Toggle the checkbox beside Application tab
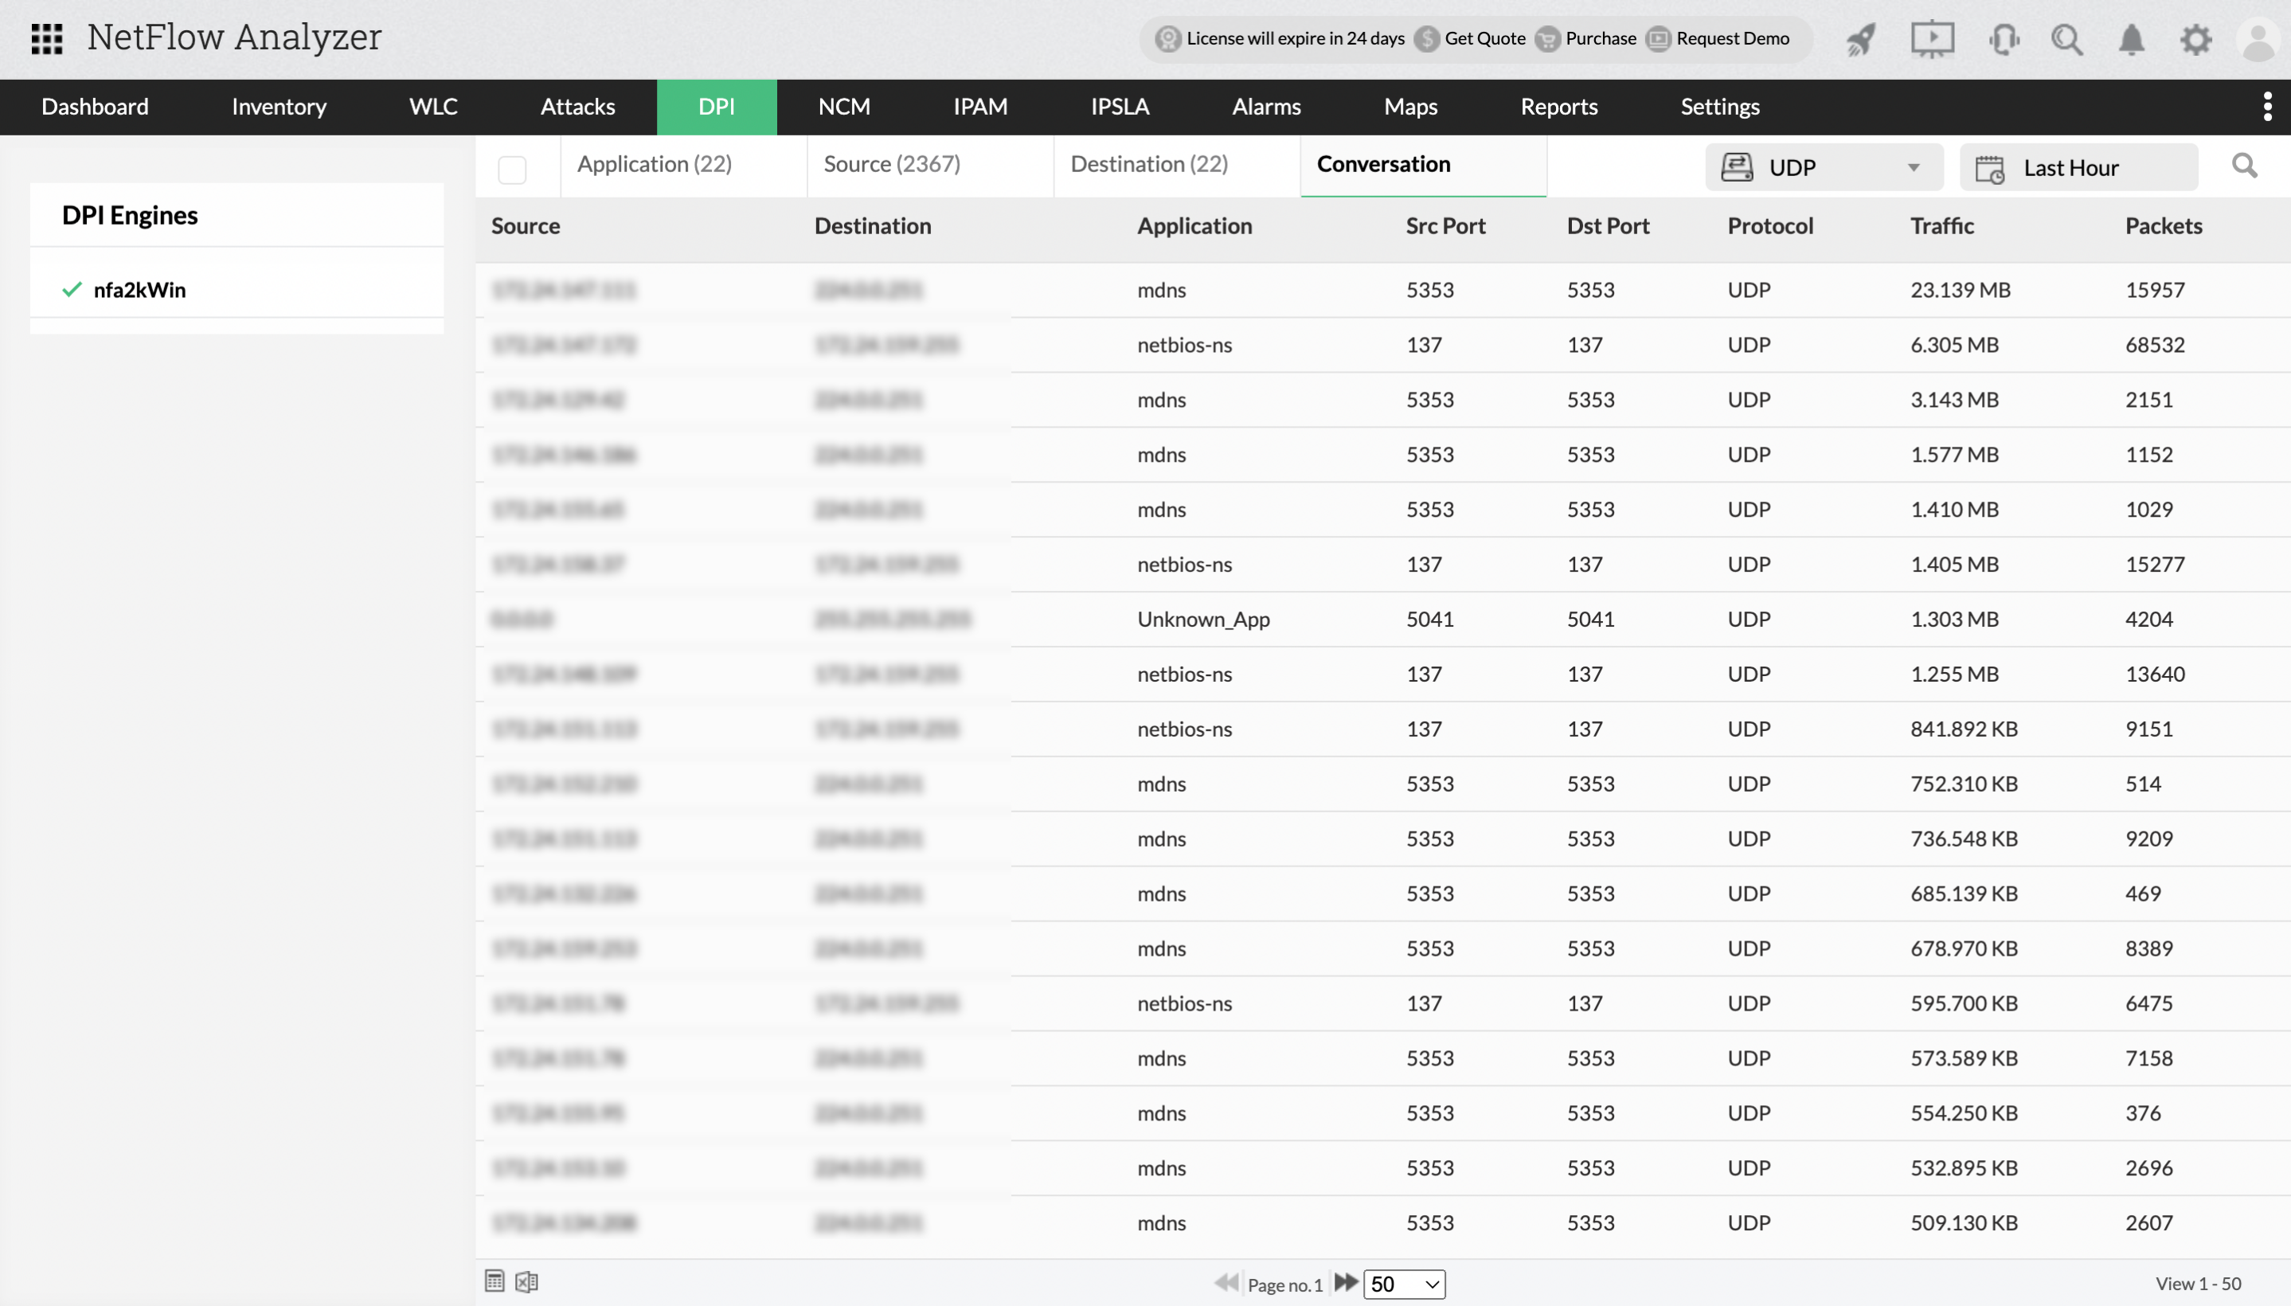The image size is (2291, 1306). click(x=512, y=170)
